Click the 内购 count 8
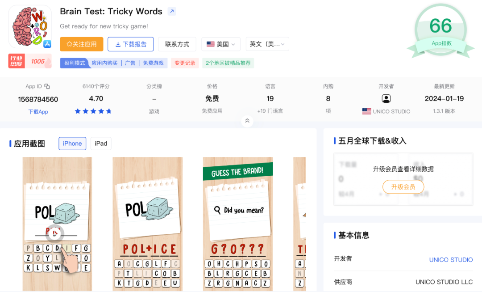Viewport: 482px width, 292px height. point(328,98)
